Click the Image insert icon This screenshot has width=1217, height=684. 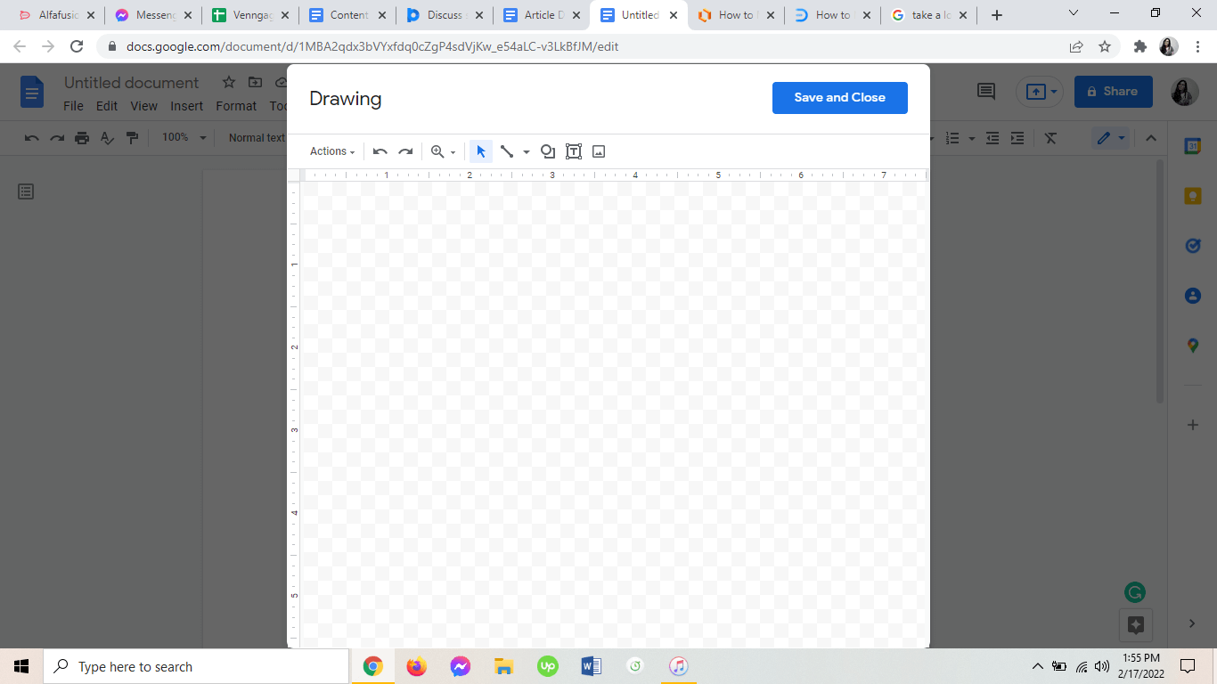point(599,151)
